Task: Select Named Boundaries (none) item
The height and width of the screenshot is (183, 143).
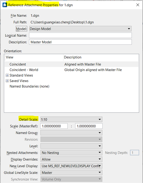Action: pos(29,86)
